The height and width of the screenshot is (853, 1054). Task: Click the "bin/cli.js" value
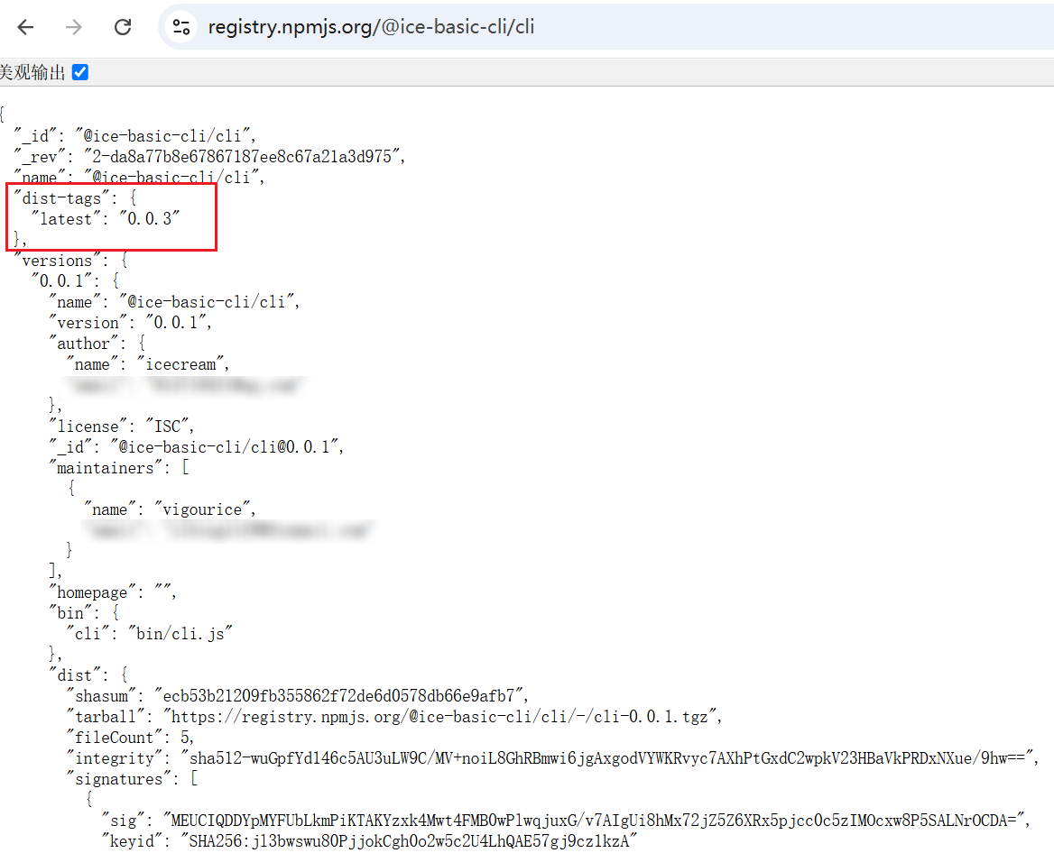click(x=180, y=634)
